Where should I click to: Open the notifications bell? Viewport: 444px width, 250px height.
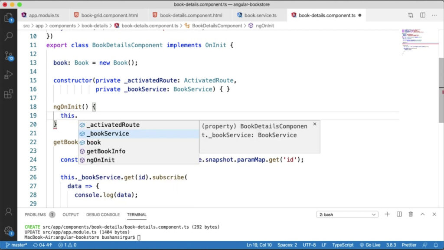click(436, 245)
